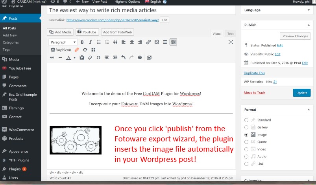Select the Gallery post format
This screenshot has height=185, width=316.
(246, 127)
